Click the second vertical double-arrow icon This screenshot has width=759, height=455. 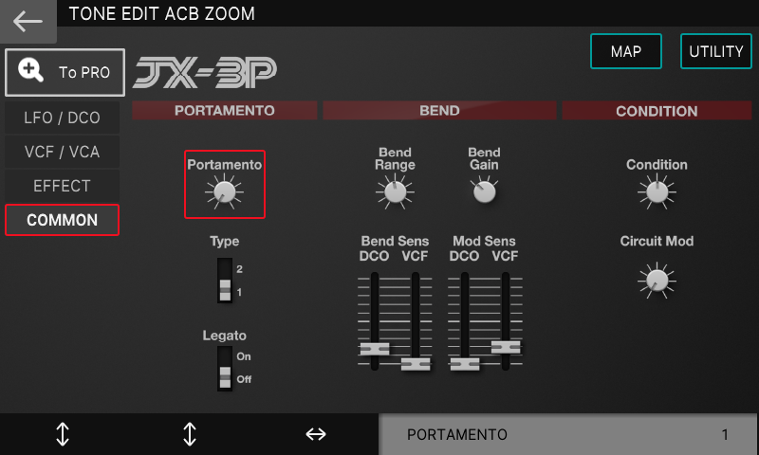coord(190,434)
